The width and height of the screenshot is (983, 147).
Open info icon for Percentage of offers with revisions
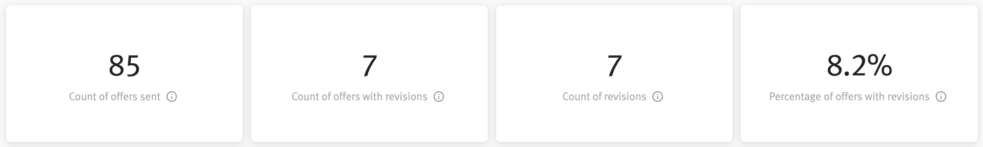tap(941, 97)
